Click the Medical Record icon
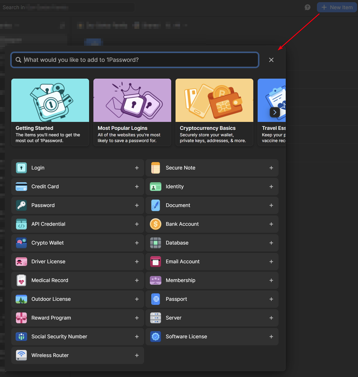 coord(21,280)
